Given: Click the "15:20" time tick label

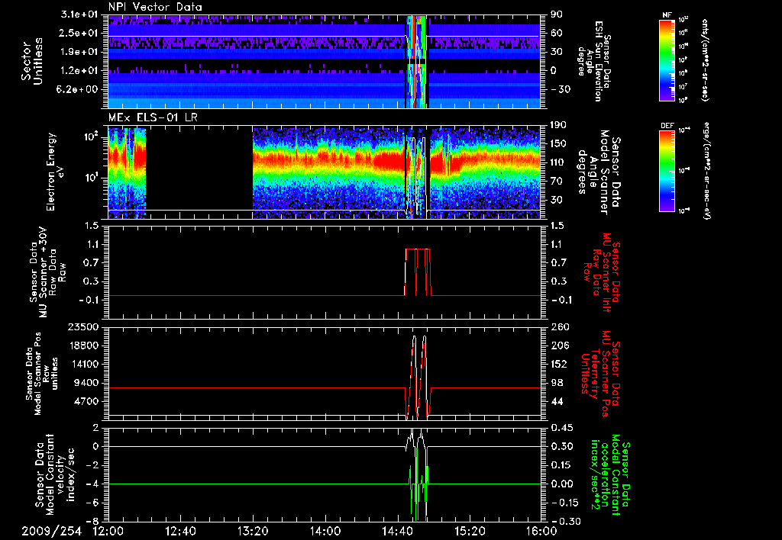Looking at the screenshot, I should coord(470,531).
